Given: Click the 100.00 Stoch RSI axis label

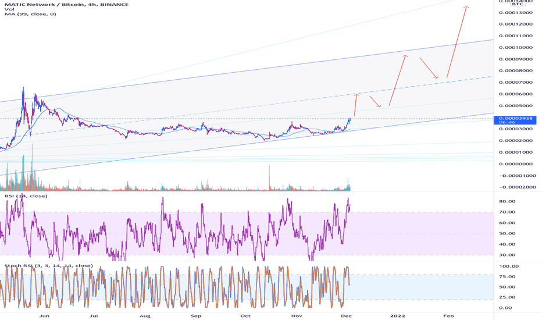Looking at the screenshot, I should [x=509, y=266].
